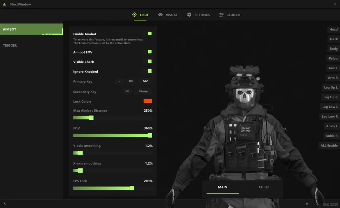Click the 209% FPS Lock value
The height and width of the screenshot is (208, 340).
pos(148,181)
